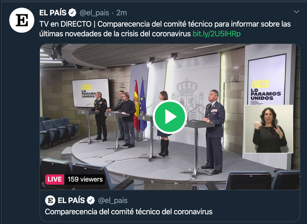Screen dimensions: 307x224
Task: Open the live broadcast video thumbnail
Action: 170,117
